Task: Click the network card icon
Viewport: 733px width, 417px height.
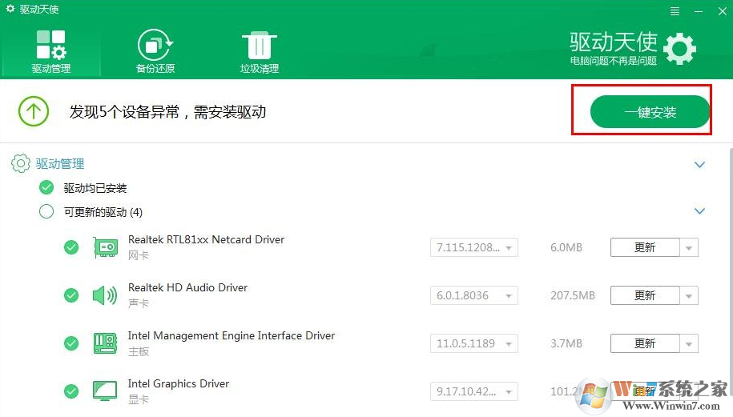Action: [x=105, y=247]
